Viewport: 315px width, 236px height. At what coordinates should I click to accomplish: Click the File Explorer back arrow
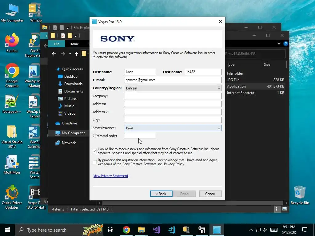click(x=54, y=54)
